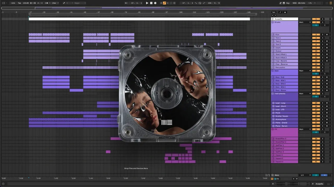Click the Stop transport button

[151, 3]
